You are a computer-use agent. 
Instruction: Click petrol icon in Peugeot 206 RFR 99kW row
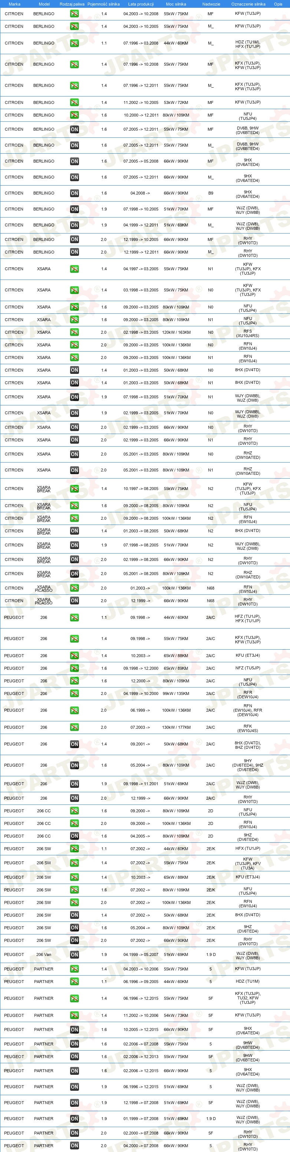tap(74, 694)
